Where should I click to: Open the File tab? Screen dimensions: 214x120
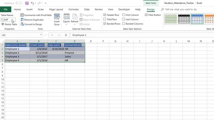pyautogui.click(x=6, y=9)
